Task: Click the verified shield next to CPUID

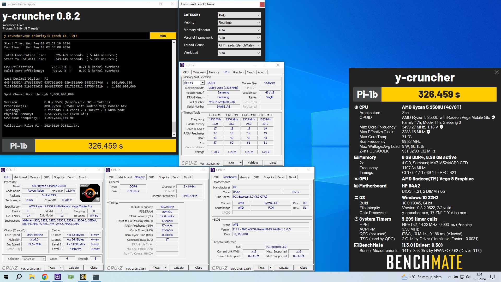Action: coord(493,118)
